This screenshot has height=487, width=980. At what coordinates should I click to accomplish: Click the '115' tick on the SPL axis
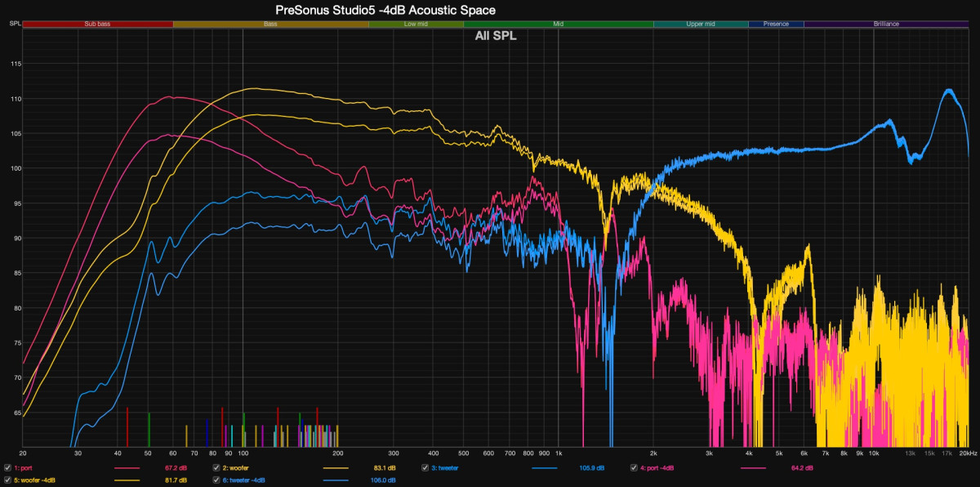(x=16, y=64)
